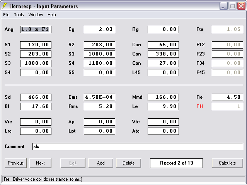Click the Con field showing 65,00

pyautogui.click(x=164, y=45)
